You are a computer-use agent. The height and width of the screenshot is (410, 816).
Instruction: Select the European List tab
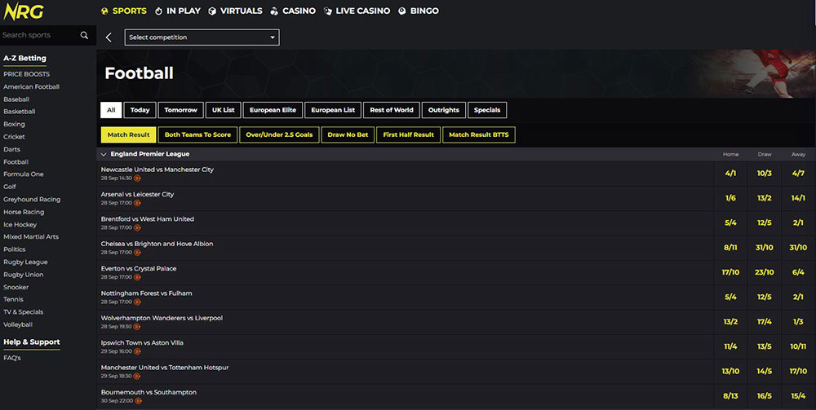pos(333,110)
